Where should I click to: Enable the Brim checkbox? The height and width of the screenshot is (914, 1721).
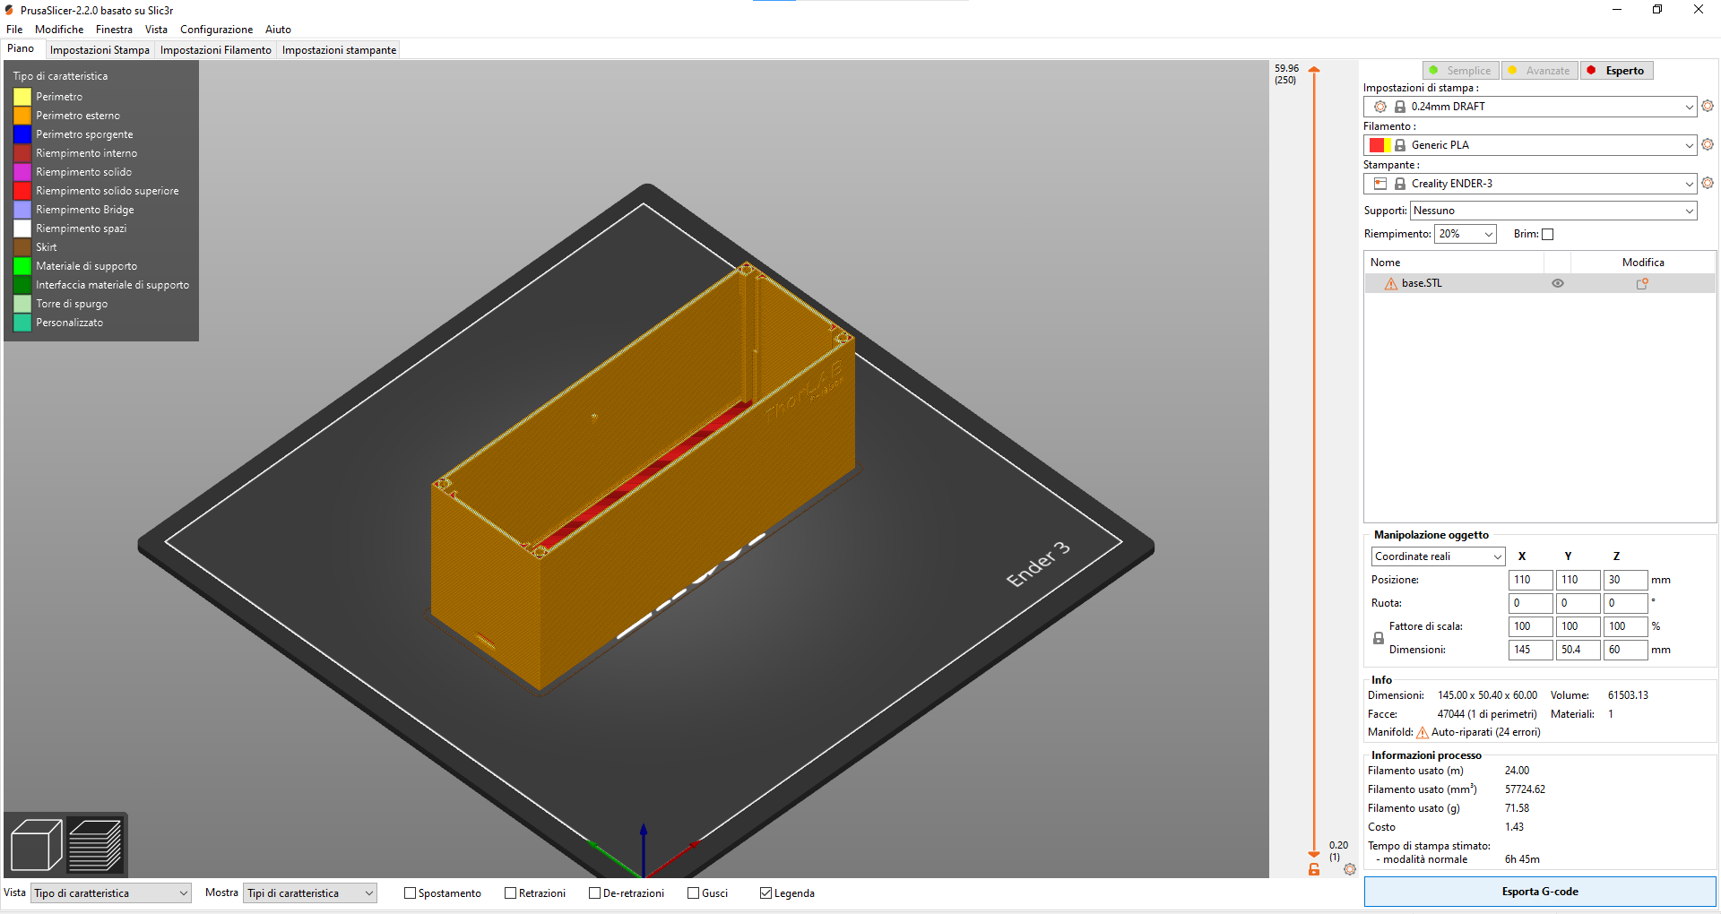[x=1547, y=234]
